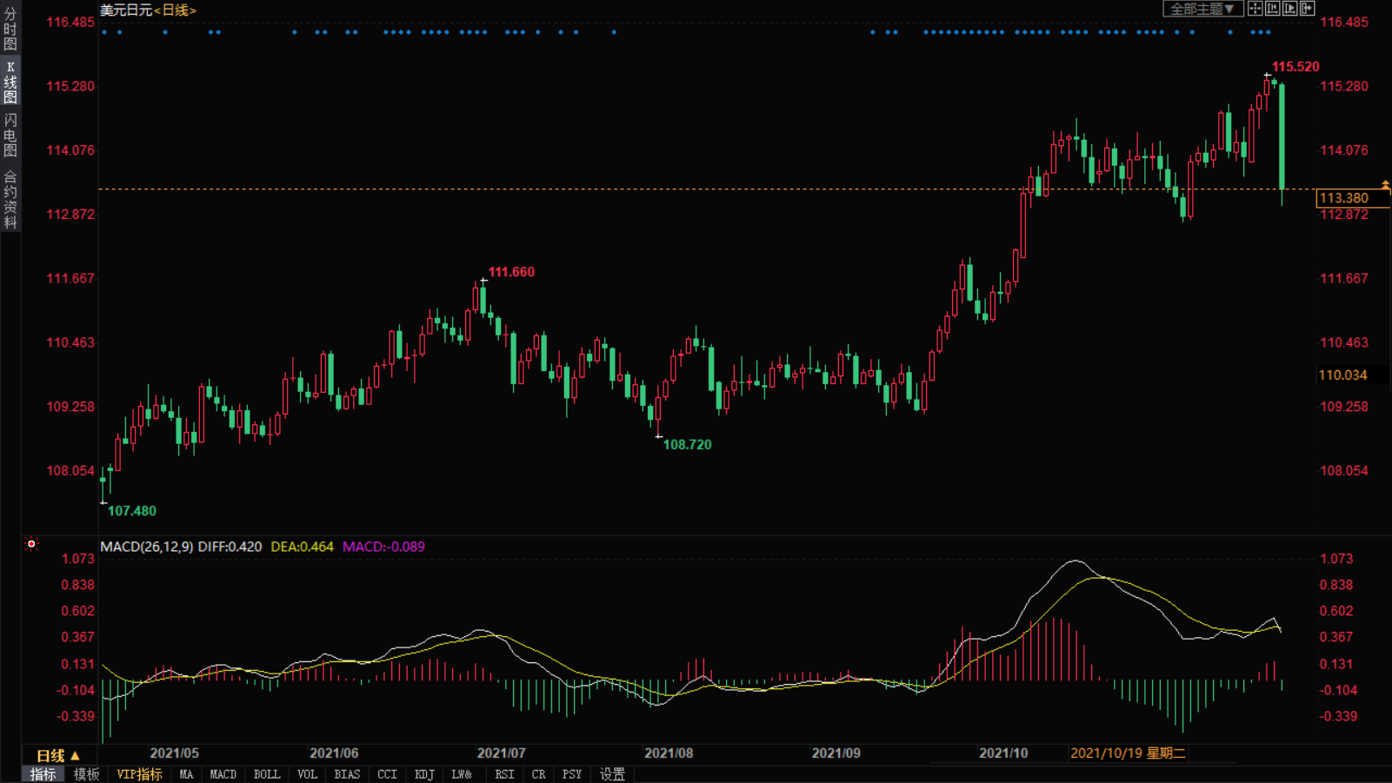Viewport: 1392px width, 783px height.
Task: Toggle the BOLL indicator
Action: click(x=266, y=774)
